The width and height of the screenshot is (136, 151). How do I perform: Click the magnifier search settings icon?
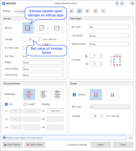click(103, 11)
